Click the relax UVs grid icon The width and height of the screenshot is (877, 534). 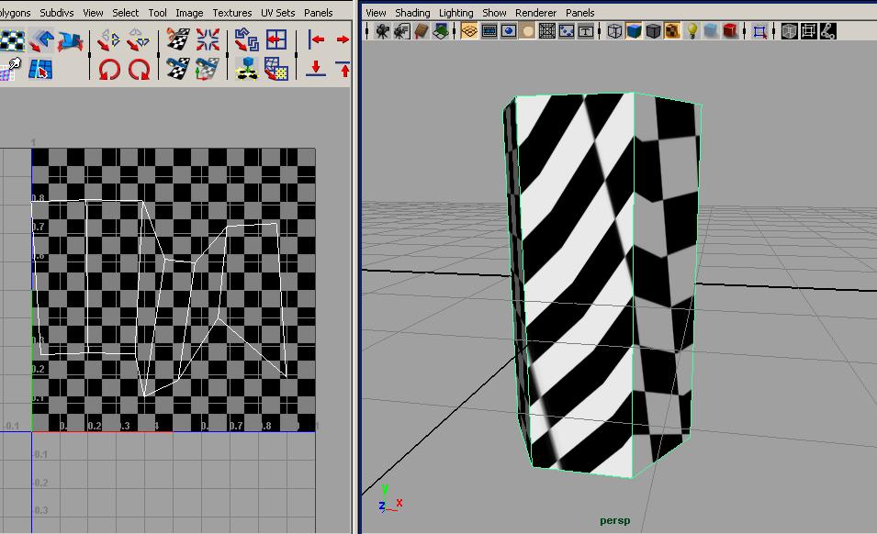pos(276,69)
